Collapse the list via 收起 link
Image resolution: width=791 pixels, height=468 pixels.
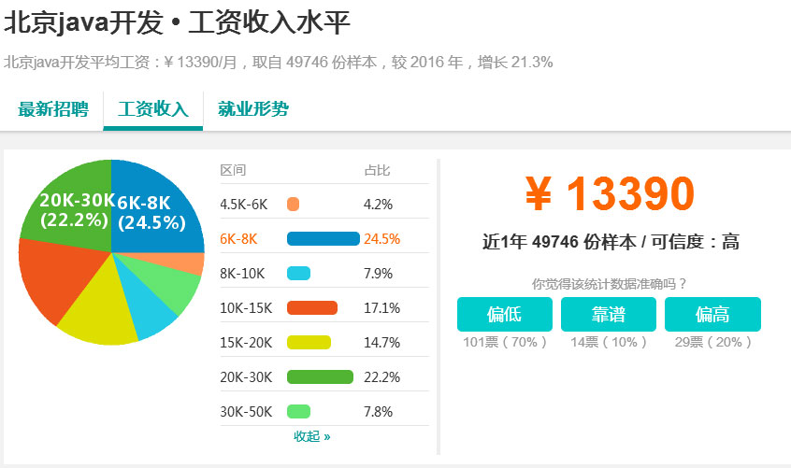pyautogui.click(x=311, y=436)
